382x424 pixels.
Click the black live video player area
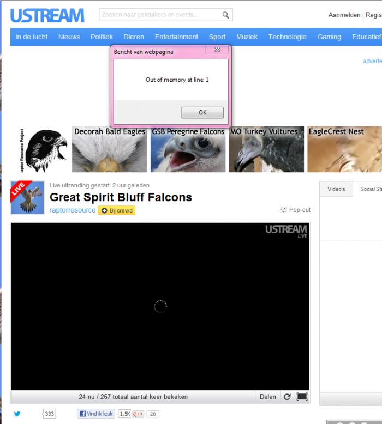pos(160,306)
